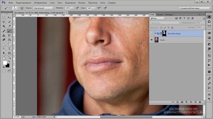213x119 pixels.
Task: Select the Crop tool
Action: (x=4, y=26)
